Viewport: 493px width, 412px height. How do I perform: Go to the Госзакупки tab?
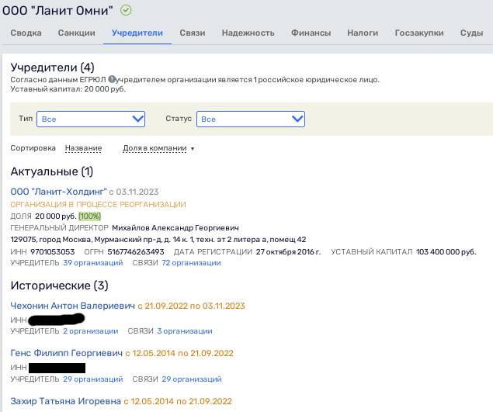(419, 33)
